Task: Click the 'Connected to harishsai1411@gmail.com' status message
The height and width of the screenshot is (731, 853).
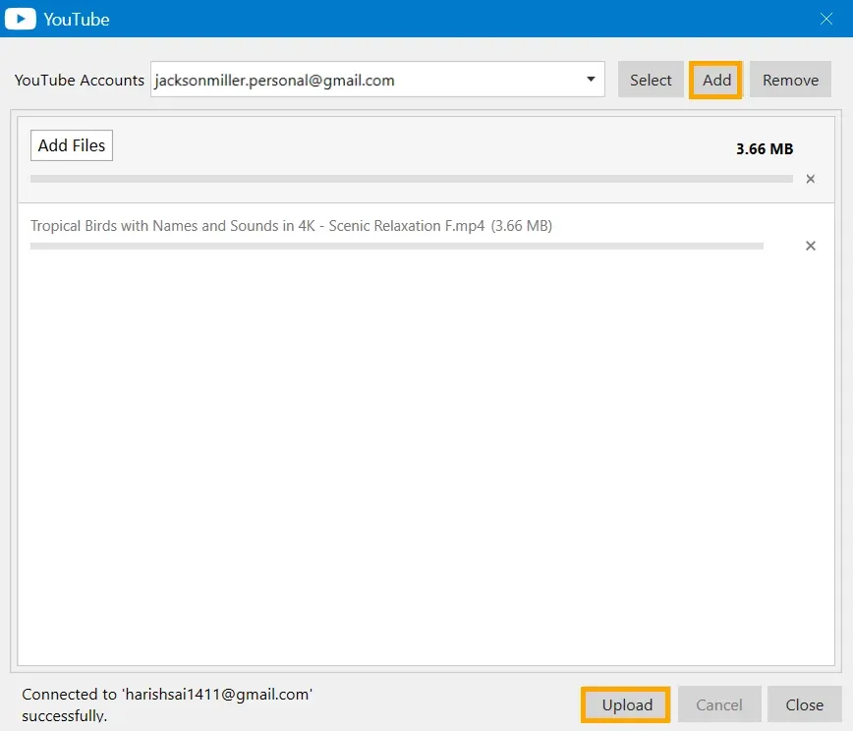Action: pos(167,704)
